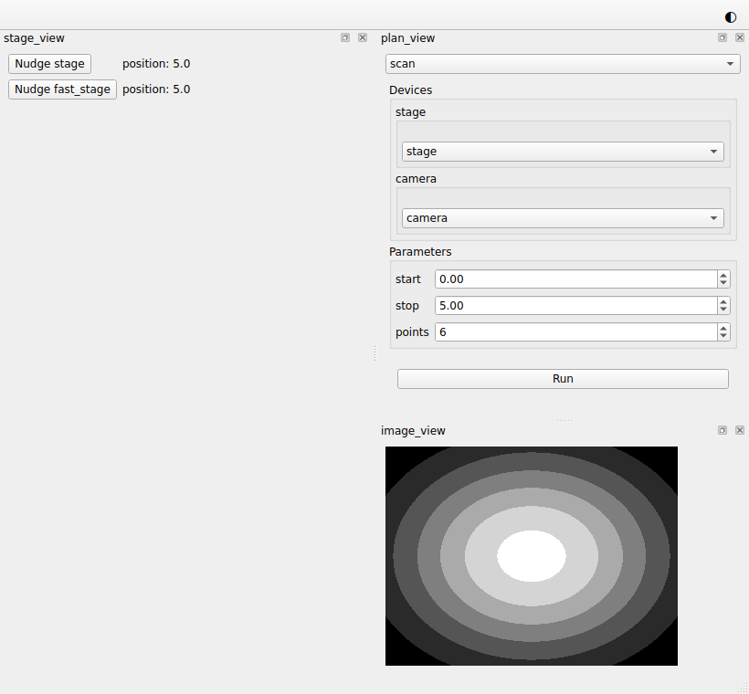749x694 pixels.
Task: Click the Nudge fast_stage button
Action: (63, 89)
